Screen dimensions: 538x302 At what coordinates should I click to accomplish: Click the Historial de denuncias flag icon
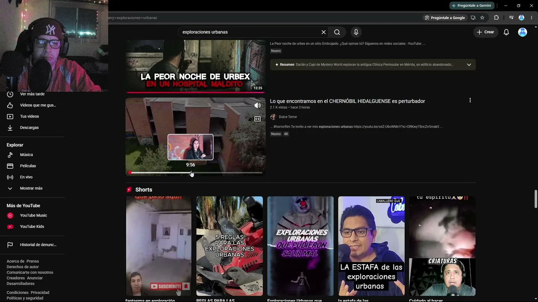click(10, 245)
